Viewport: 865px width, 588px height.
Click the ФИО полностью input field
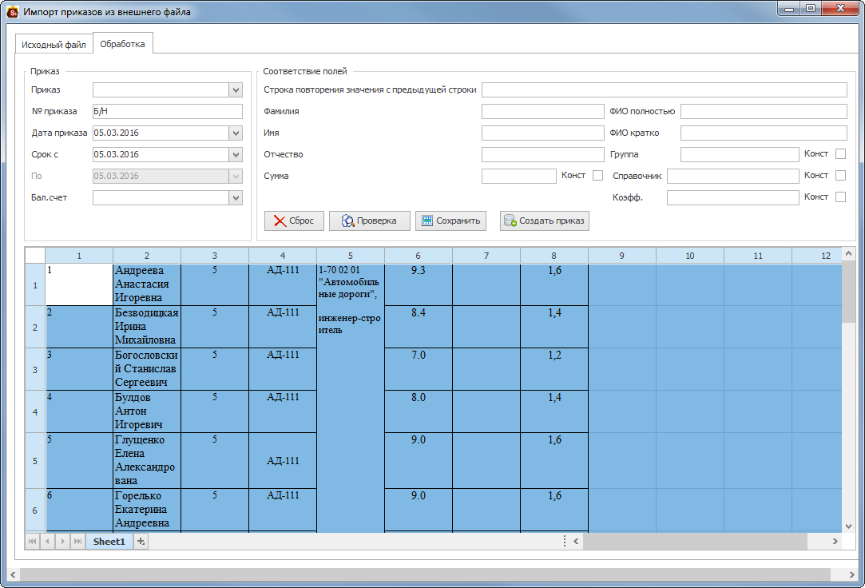764,111
